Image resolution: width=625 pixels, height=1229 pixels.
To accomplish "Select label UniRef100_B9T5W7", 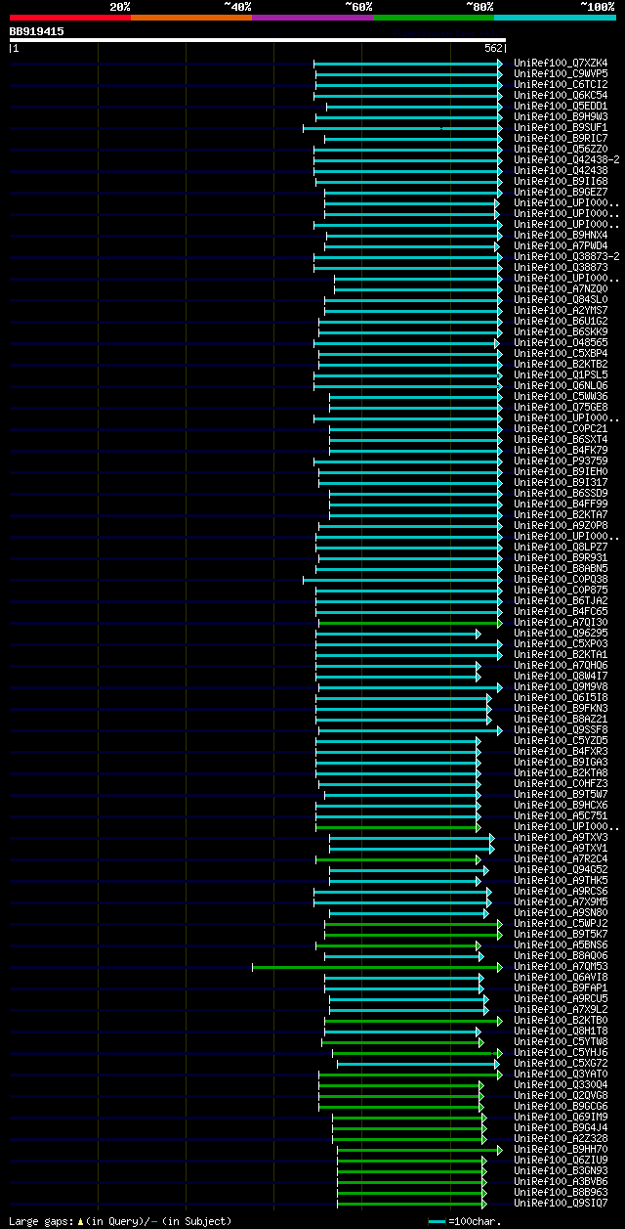I will pyautogui.click(x=561, y=794).
